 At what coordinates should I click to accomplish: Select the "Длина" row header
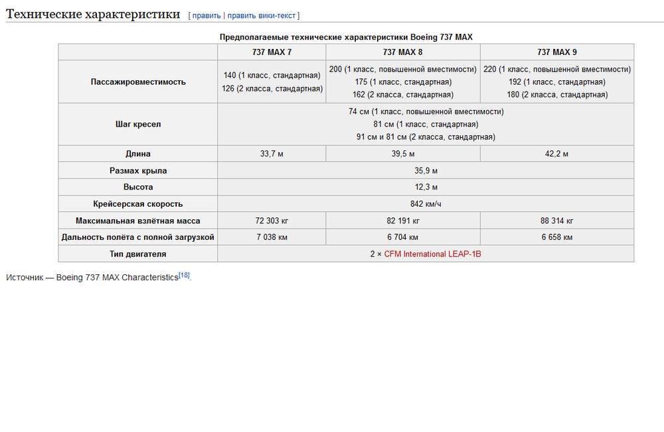(138, 154)
